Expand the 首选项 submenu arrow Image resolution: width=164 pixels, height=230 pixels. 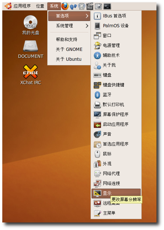coord(87,16)
